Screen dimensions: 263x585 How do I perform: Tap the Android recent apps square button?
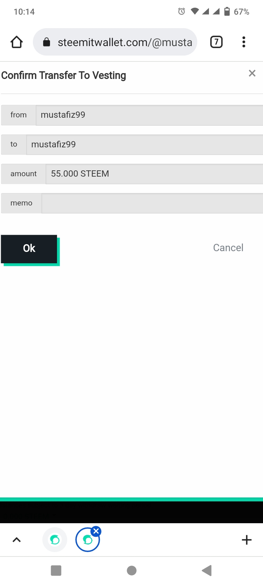pyautogui.click(x=56, y=570)
